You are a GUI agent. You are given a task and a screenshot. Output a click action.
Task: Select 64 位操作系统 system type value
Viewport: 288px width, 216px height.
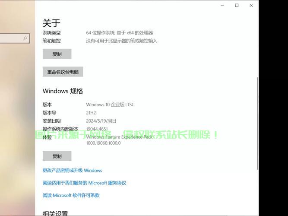click(x=119, y=33)
